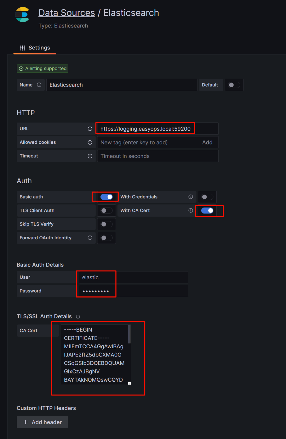286x439 pixels.
Task: Turn off the With CA Cert toggle
Action: click(207, 211)
